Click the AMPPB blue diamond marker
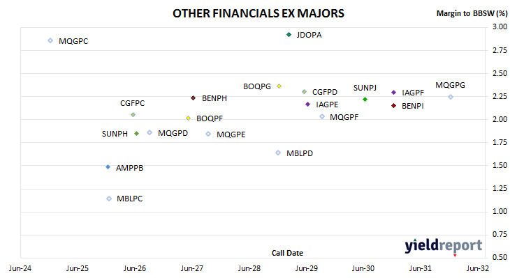Screen dimensions: 510x278 point(108,167)
